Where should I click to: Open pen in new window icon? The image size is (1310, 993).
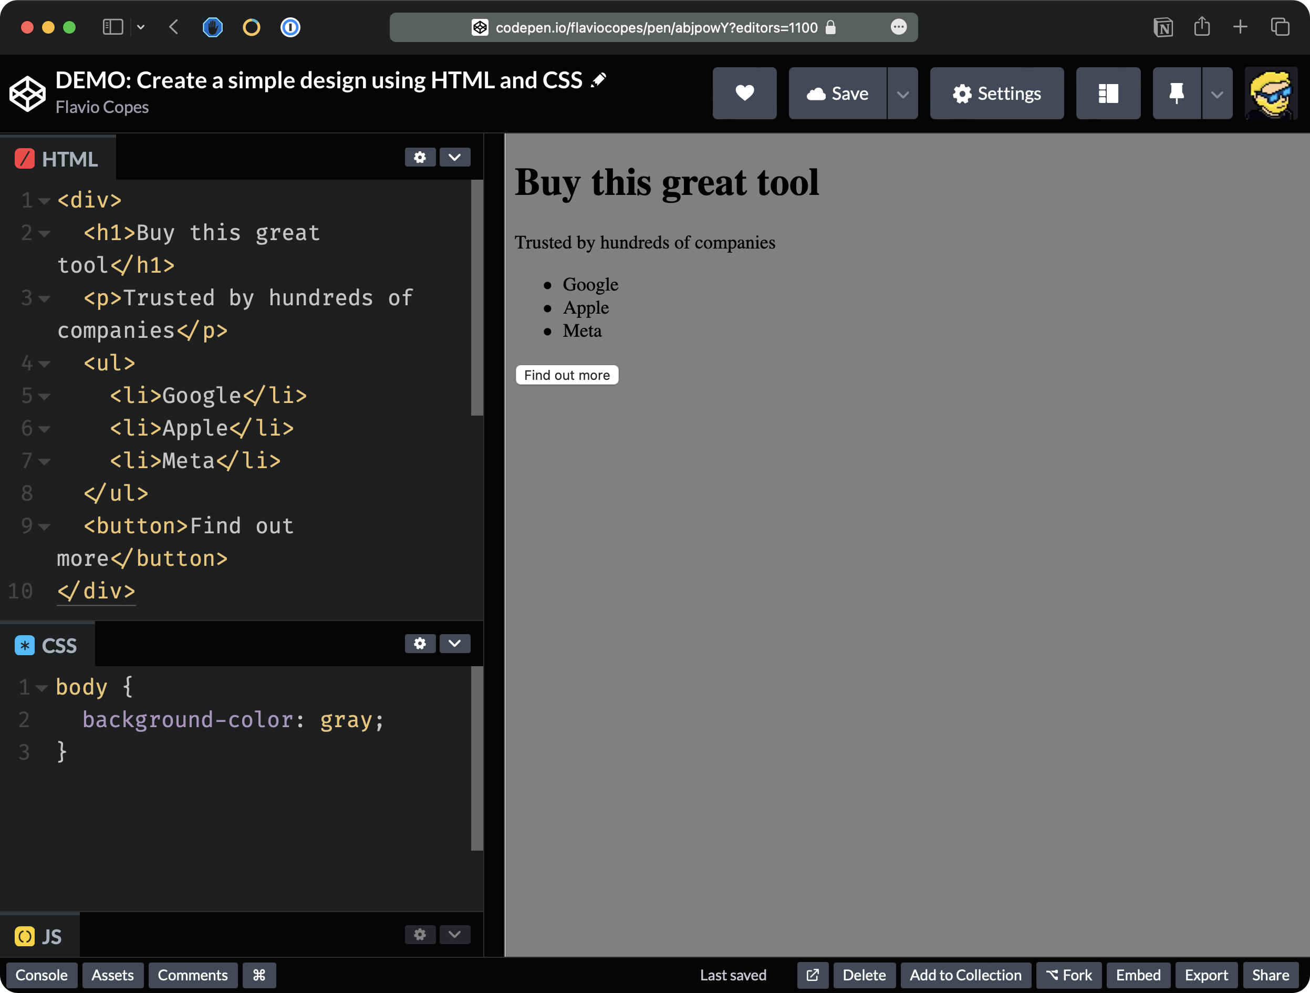(812, 975)
